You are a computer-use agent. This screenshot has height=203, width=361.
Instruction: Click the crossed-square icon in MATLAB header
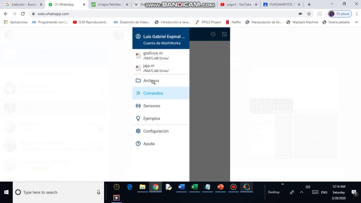pos(224,34)
